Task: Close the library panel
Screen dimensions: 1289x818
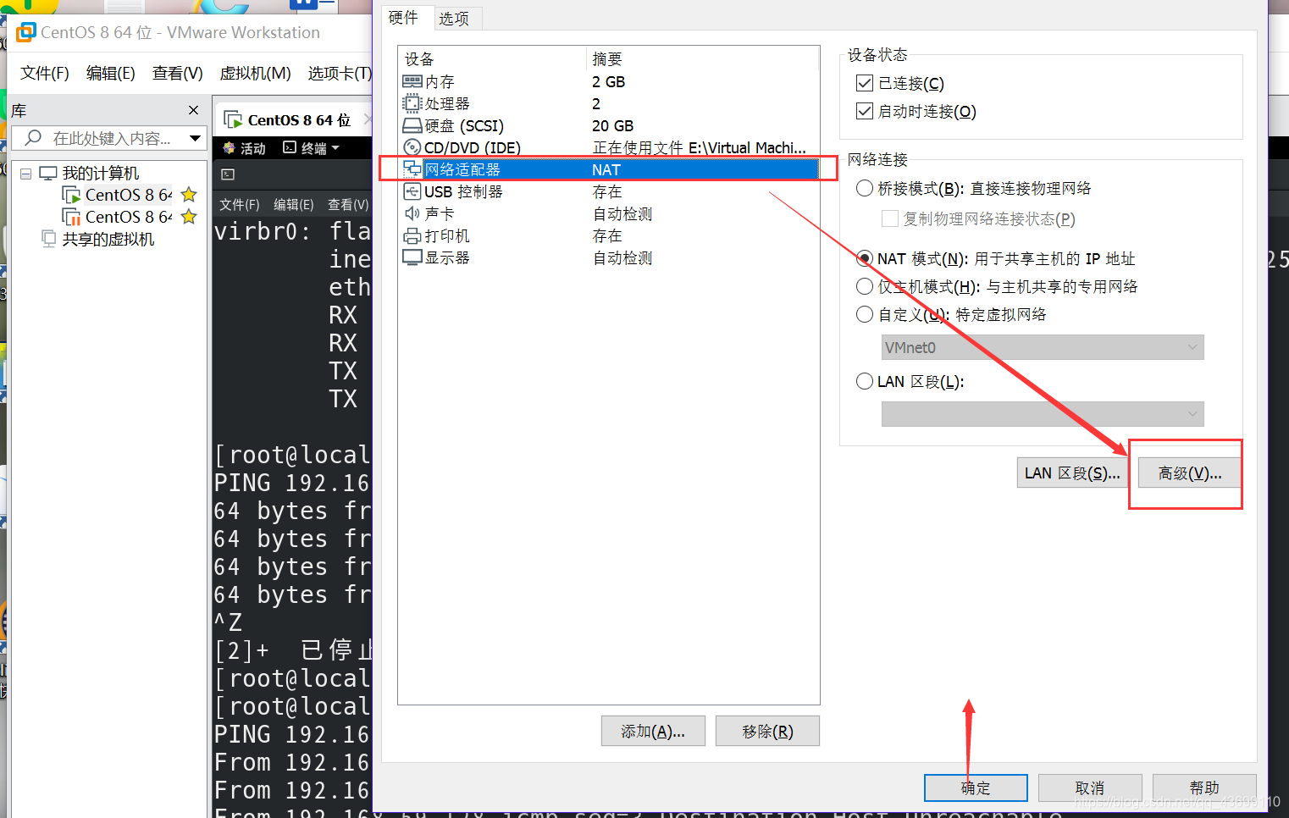Action: click(x=193, y=110)
